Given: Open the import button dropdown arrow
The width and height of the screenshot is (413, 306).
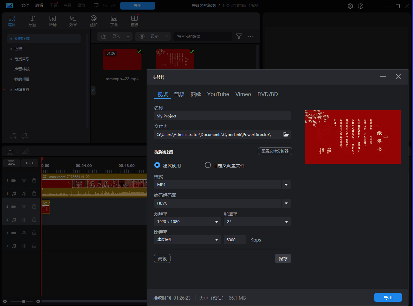Looking at the screenshot, I should coord(128,36).
